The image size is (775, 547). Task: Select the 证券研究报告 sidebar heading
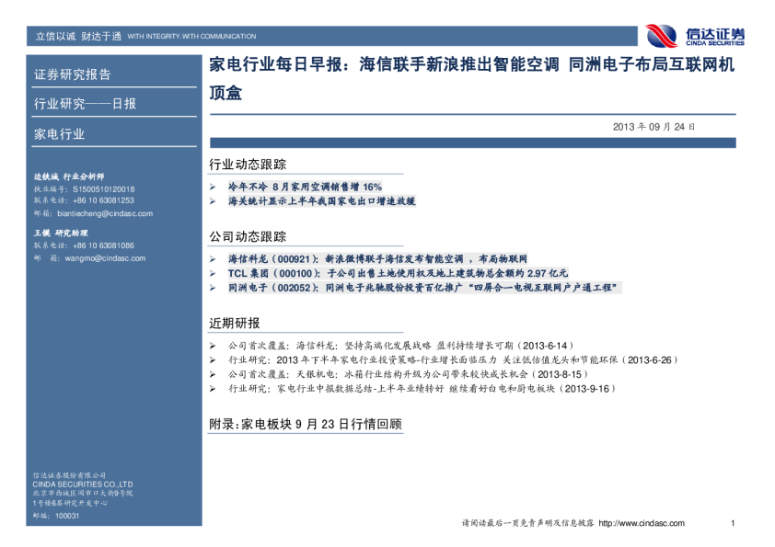point(72,74)
